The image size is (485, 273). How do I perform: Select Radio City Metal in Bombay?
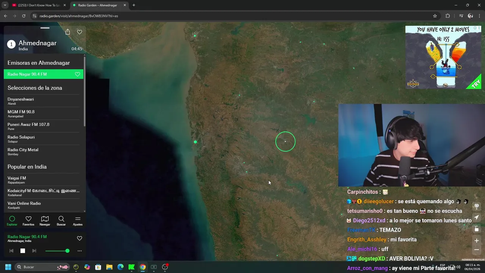coord(44,152)
